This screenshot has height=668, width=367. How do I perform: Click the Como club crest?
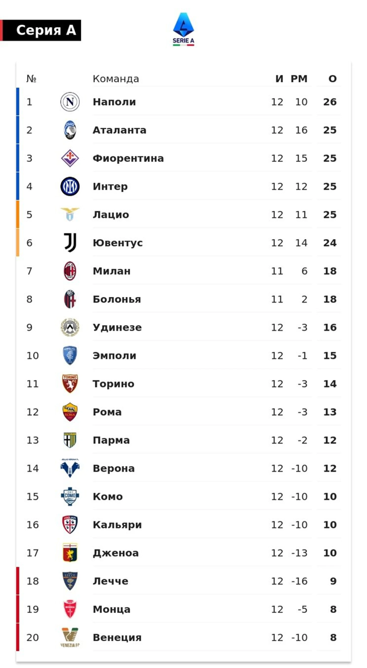[x=70, y=497]
